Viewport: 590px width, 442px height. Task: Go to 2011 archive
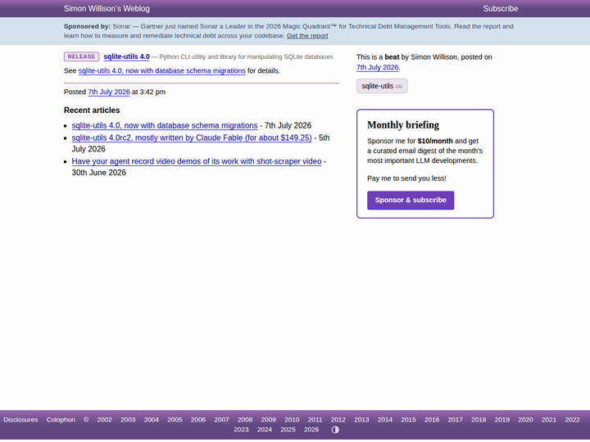[x=315, y=420]
